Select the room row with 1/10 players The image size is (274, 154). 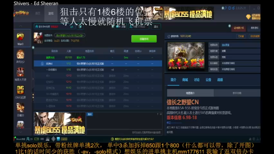click(x=98, y=70)
